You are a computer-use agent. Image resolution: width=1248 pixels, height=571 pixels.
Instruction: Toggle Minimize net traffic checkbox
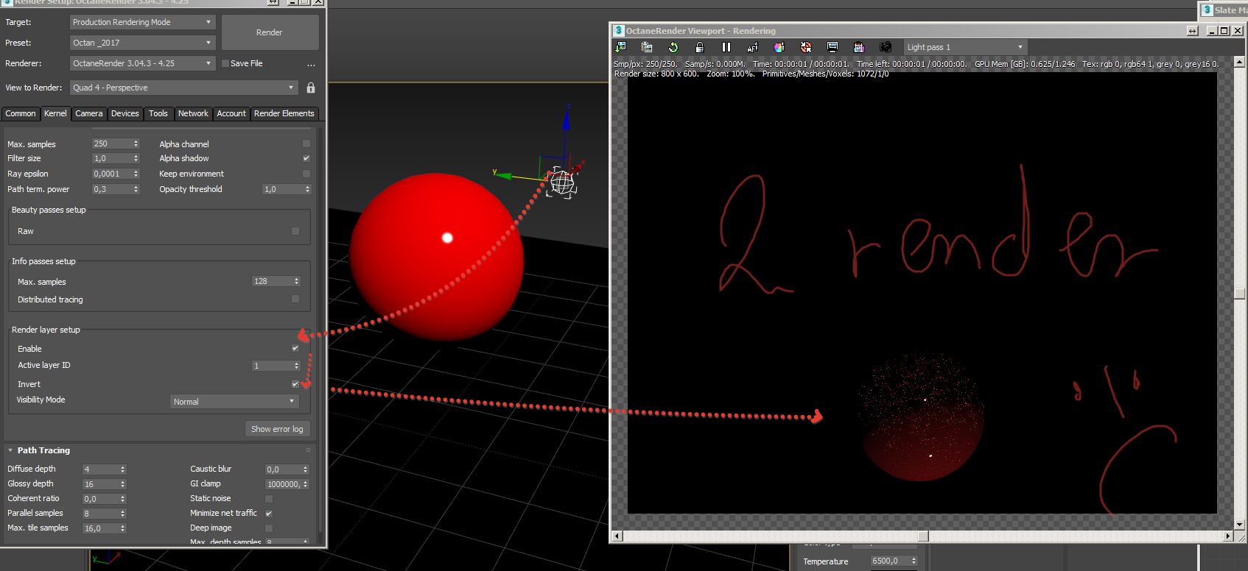(x=269, y=513)
